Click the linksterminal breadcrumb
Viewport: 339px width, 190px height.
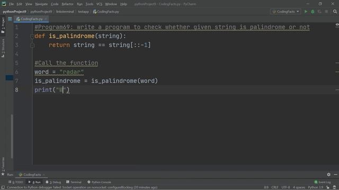(x=65, y=12)
